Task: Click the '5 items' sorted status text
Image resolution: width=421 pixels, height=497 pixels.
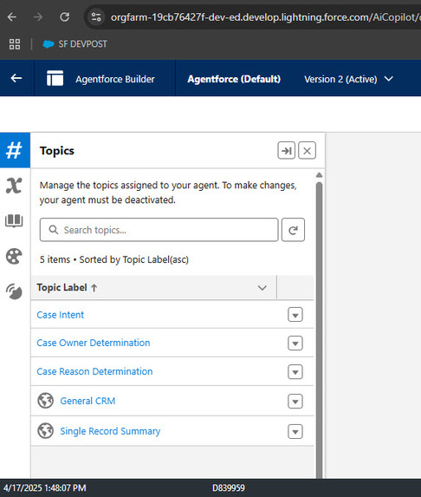Action: tap(114, 259)
